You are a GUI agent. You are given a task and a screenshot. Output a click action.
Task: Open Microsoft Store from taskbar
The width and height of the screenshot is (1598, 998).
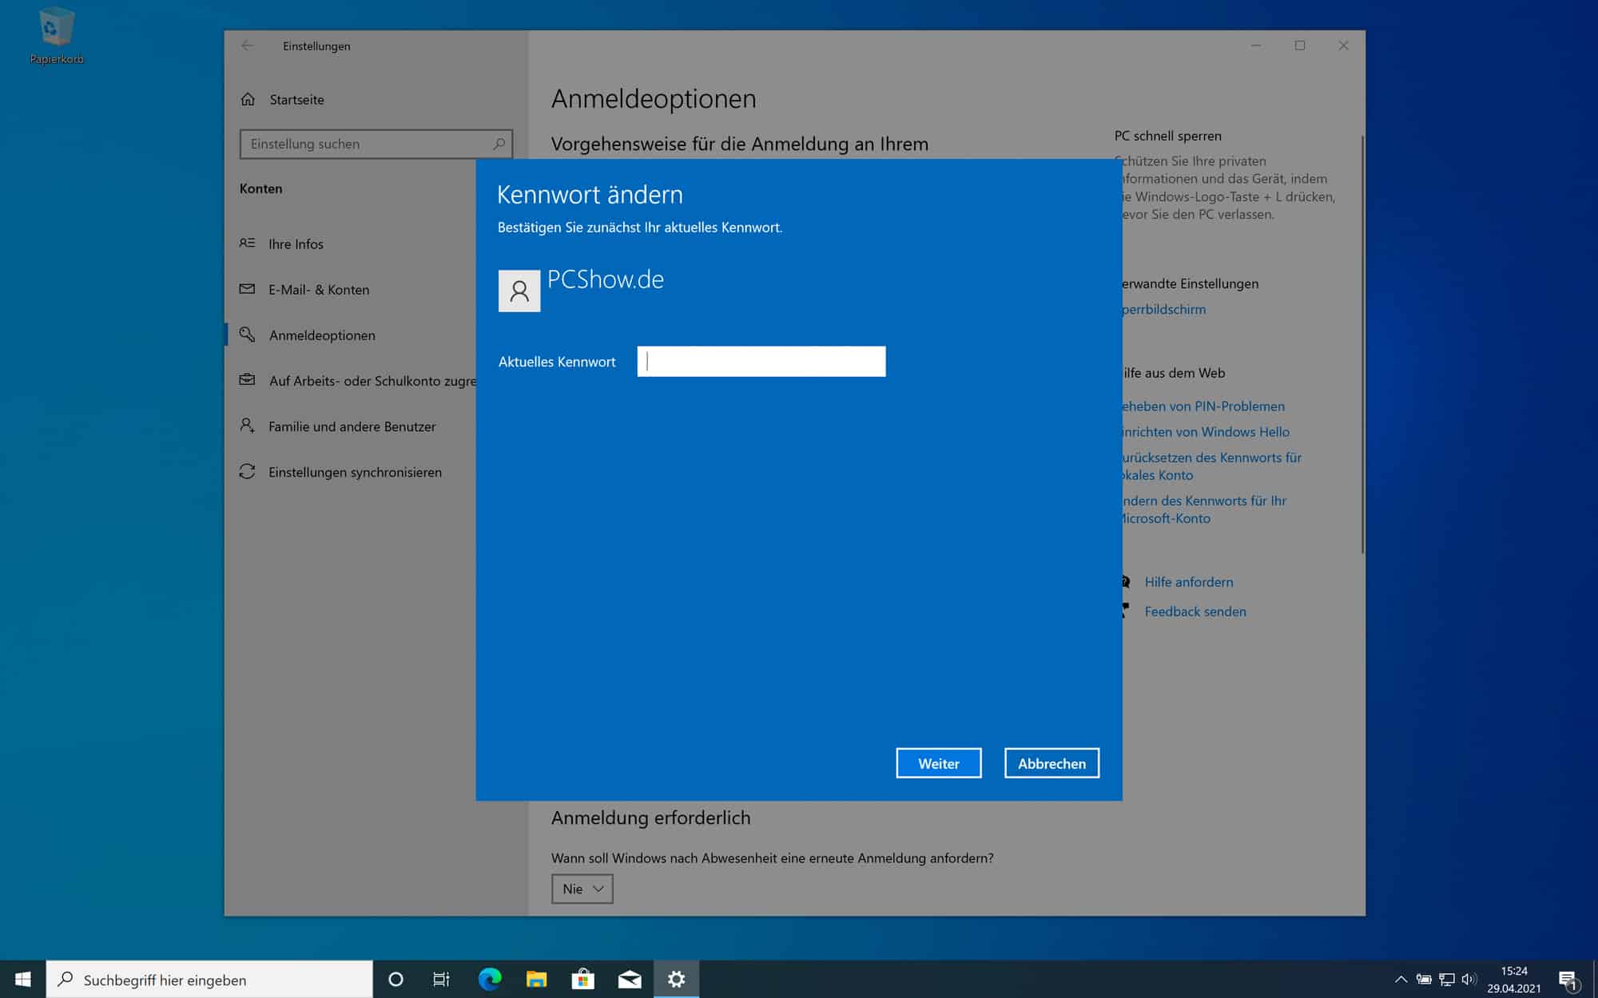pyautogui.click(x=582, y=979)
